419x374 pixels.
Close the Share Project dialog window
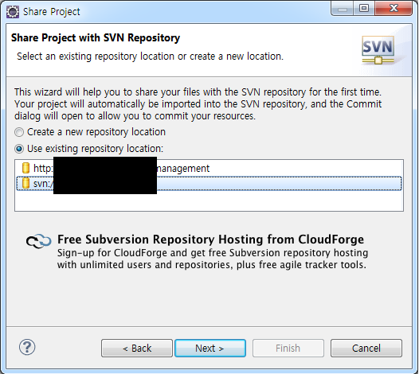click(394, 9)
